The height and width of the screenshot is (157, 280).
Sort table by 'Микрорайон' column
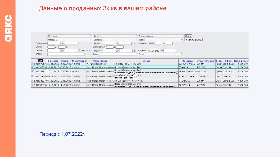[100, 61]
